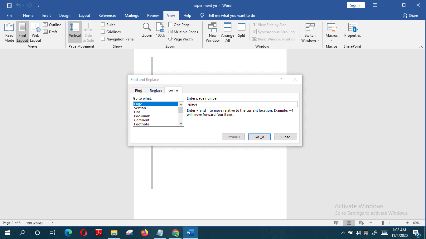Switch to the Find tab in dialog
Viewport: 426px width, 239px height.
[x=138, y=91]
